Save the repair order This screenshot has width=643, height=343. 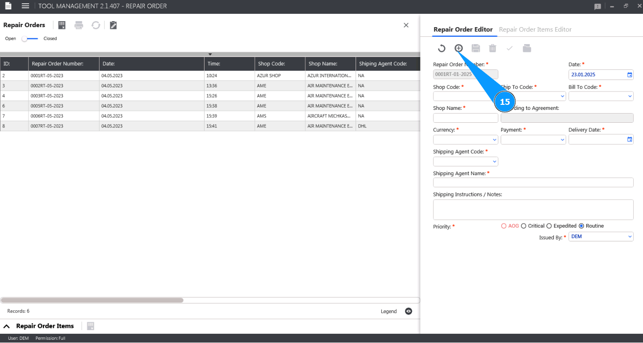coord(476,48)
